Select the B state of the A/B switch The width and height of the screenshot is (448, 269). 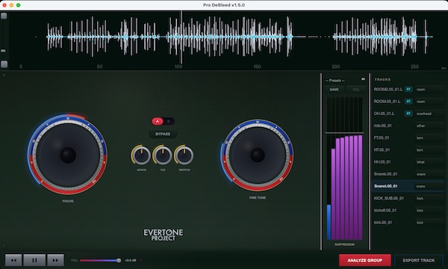click(169, 122)
